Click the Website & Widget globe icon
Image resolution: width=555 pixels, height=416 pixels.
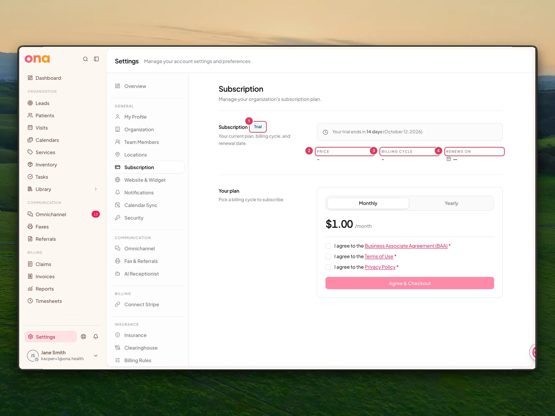(x=118, y=180)
